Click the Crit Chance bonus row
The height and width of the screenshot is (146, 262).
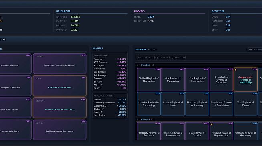[110, 72]
